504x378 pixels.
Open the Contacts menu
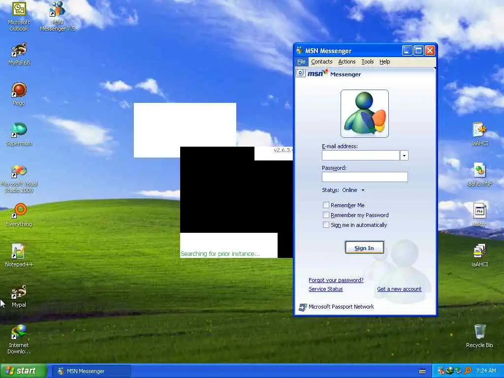point(321,62)
